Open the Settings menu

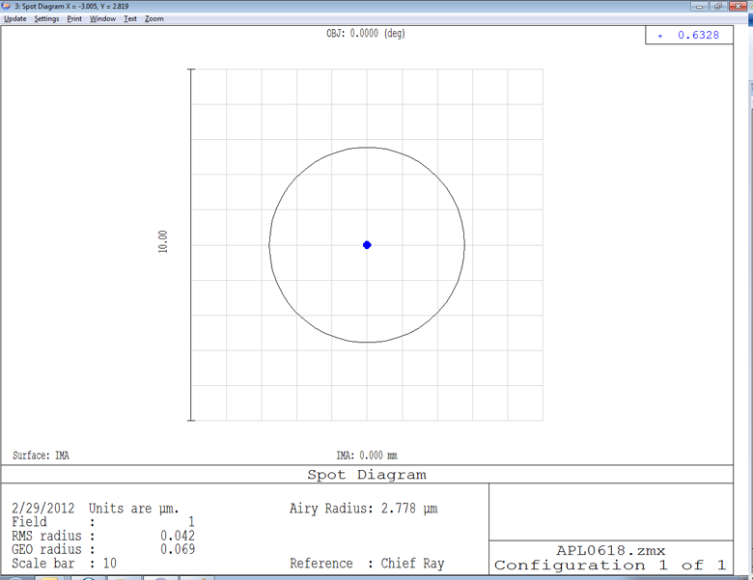point(46,19)
